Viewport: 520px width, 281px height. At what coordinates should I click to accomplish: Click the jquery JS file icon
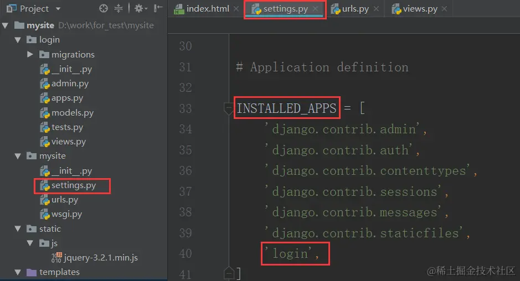coord(56,258)
